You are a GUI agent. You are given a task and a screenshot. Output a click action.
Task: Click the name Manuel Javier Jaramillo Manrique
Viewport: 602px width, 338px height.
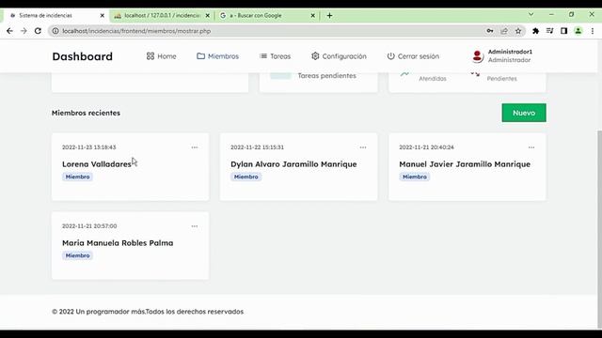[465, 164]
